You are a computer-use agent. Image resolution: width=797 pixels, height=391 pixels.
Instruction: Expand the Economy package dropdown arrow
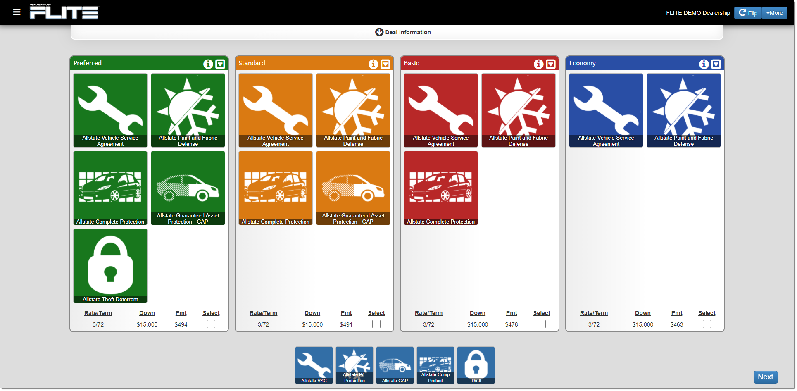[716, 64]
